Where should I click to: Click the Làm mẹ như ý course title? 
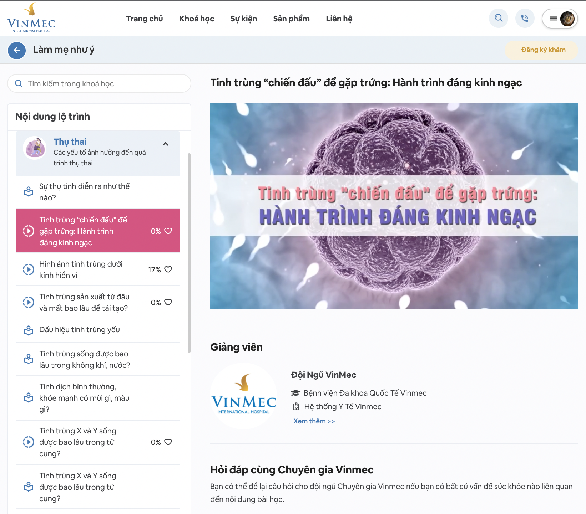(x=64, y=50)
